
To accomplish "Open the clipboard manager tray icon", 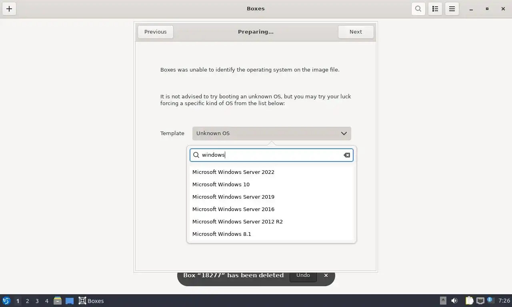I will pos(469,301).
